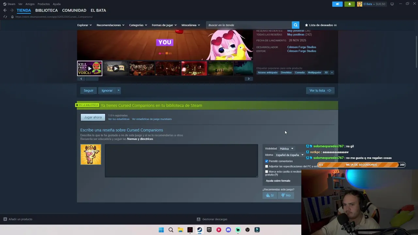This screenshot has width=418, height=235.
Task: Open the monitor icon for Big Picture mode
Action: (x=392, y=4)
